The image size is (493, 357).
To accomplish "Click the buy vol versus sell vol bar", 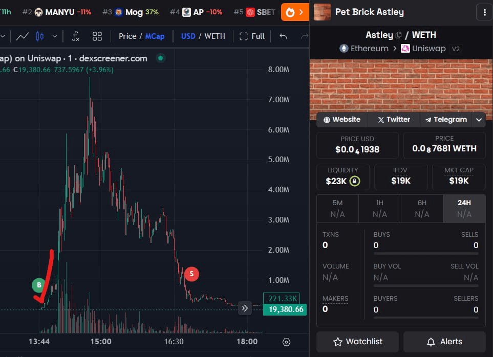I will click(426, 286).
